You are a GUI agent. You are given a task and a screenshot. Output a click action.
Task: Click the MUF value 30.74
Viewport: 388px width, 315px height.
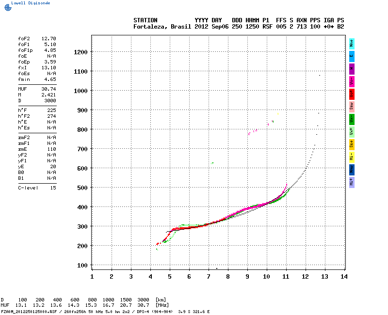[49, 89]
